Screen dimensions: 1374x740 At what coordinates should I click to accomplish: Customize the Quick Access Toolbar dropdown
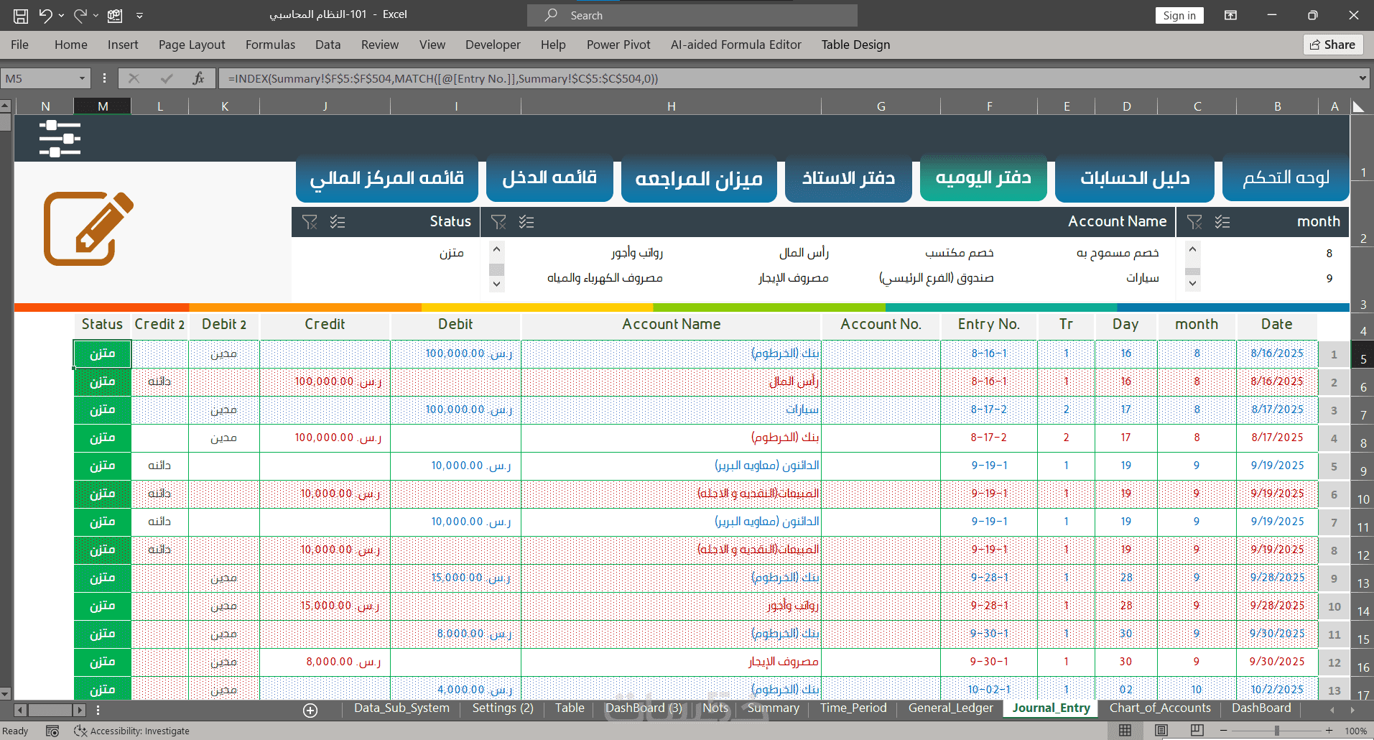[139, 15]
